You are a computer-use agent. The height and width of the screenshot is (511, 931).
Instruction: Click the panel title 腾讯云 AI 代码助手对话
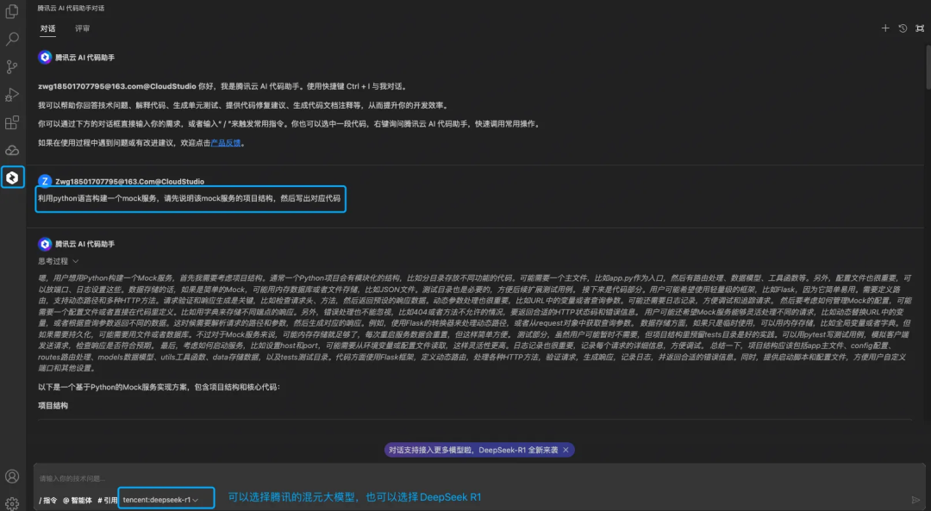pyautogui.click(x=71, y=9)
